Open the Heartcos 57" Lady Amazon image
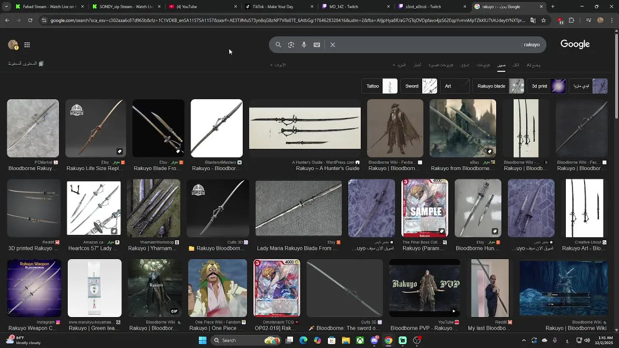 tap(94, 208)
